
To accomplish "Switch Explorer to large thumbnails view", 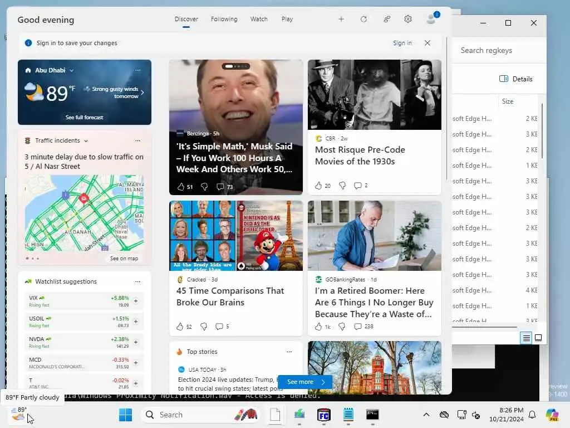I will tap(538, 338).
